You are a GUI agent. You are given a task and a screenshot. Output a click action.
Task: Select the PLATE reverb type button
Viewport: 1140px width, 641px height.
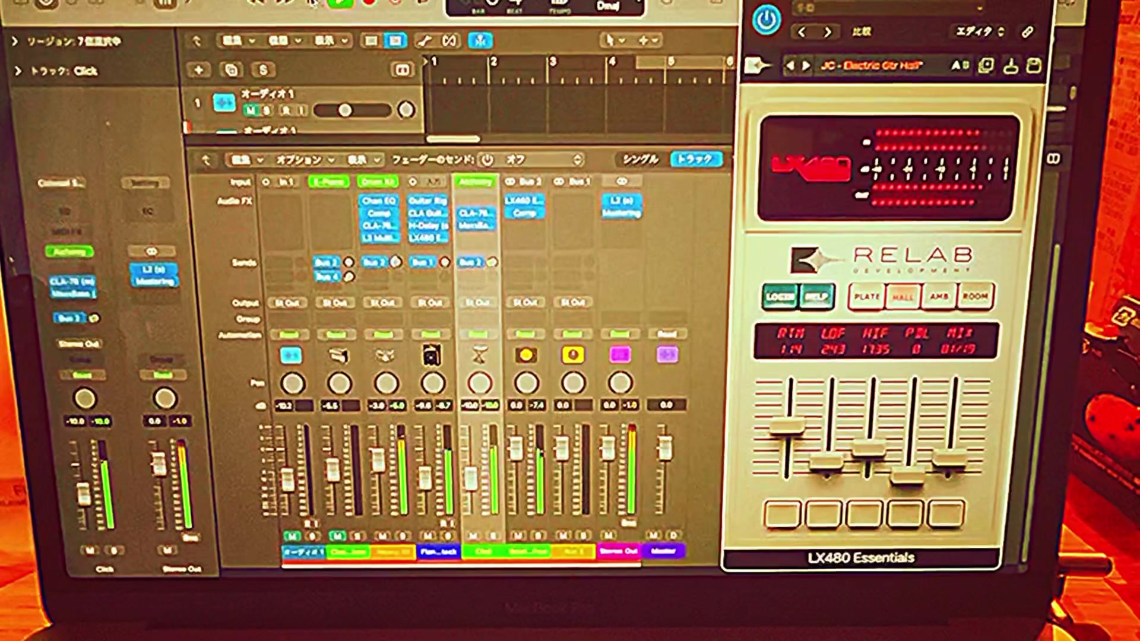866,296
